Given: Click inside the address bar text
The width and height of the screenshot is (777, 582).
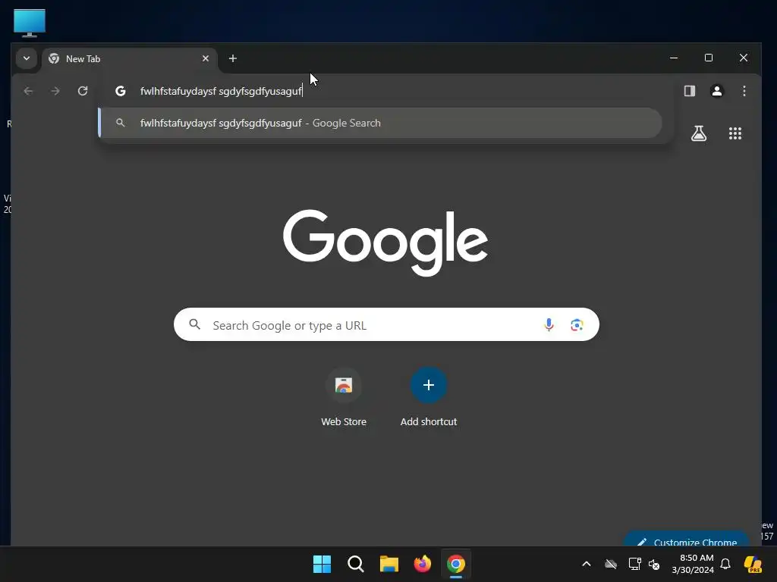Looking at the screenshot, I should click(221, 91).
